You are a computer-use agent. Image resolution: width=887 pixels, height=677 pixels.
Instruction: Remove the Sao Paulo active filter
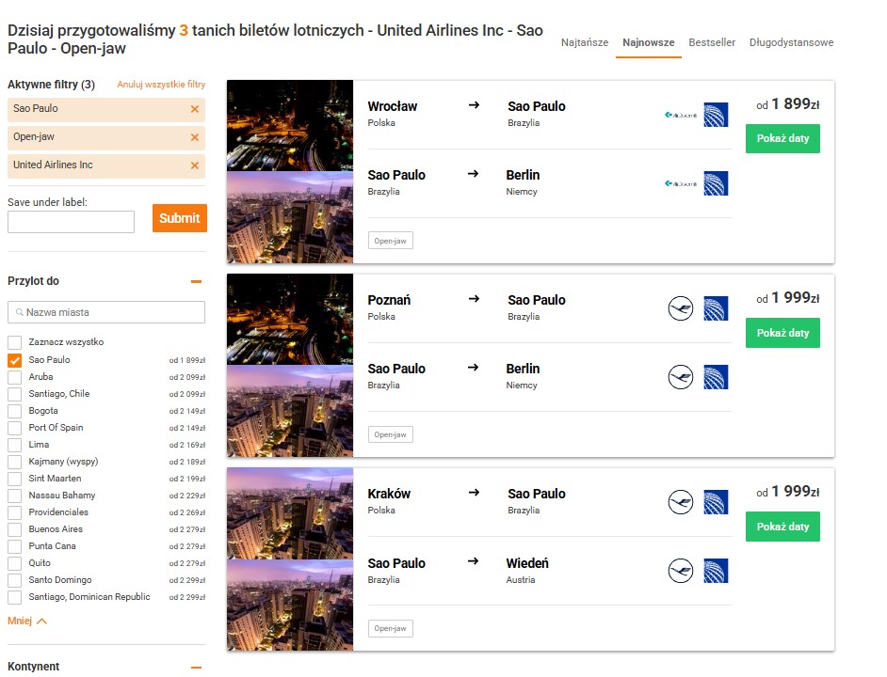(x=195, y=109)
